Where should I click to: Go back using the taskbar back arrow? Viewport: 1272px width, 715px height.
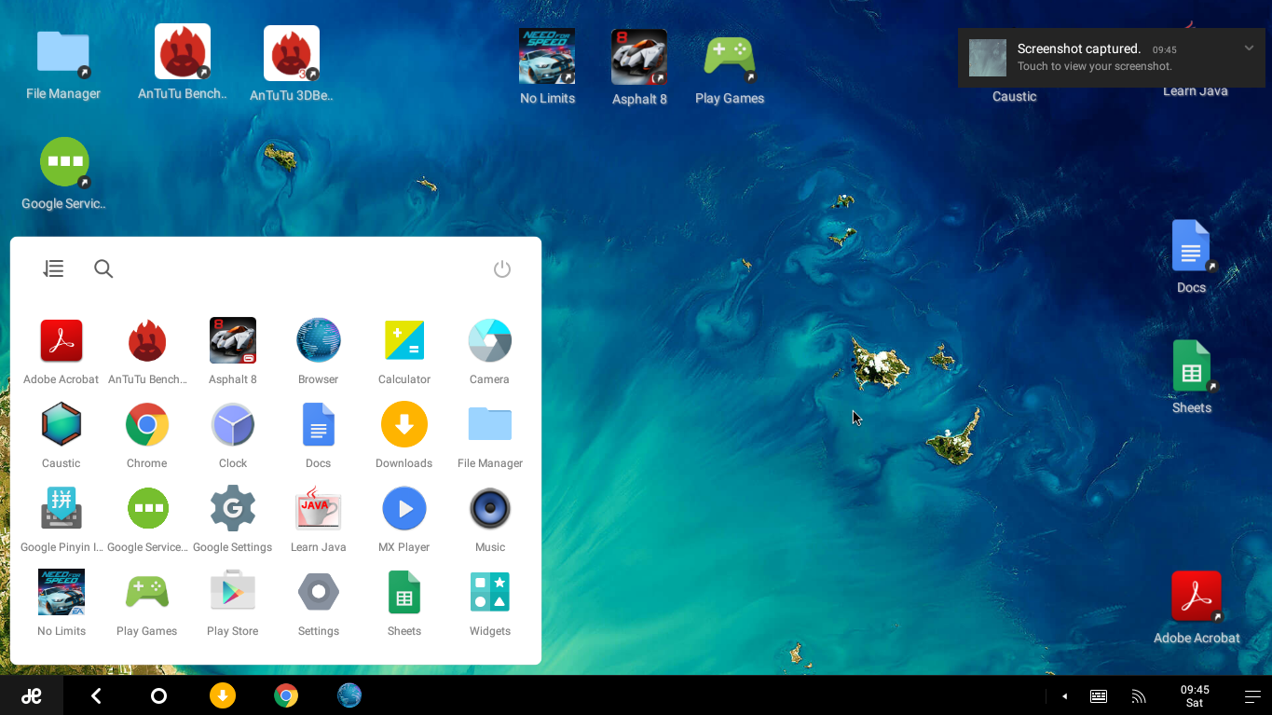point(96,695)
